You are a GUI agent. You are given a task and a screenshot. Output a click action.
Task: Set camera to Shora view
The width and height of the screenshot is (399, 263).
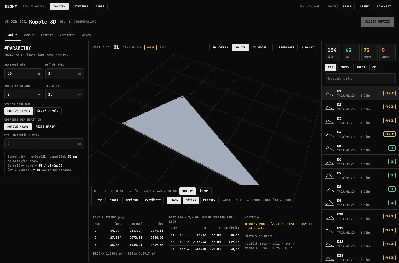[x=114, y=200]
